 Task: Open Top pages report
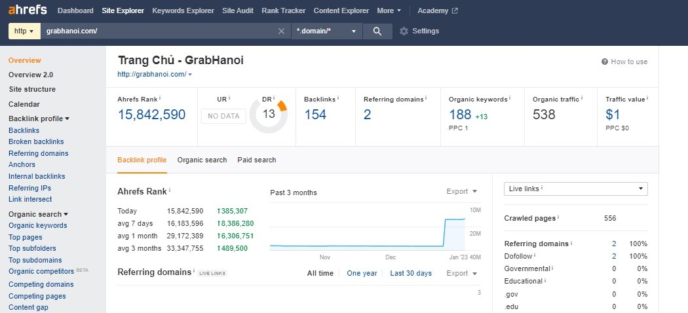click(26, 237)
